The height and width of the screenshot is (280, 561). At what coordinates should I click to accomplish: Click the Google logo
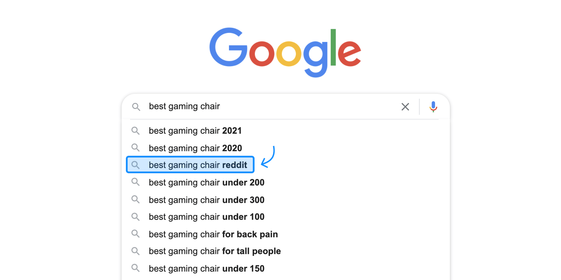click(x=285, y=52)
